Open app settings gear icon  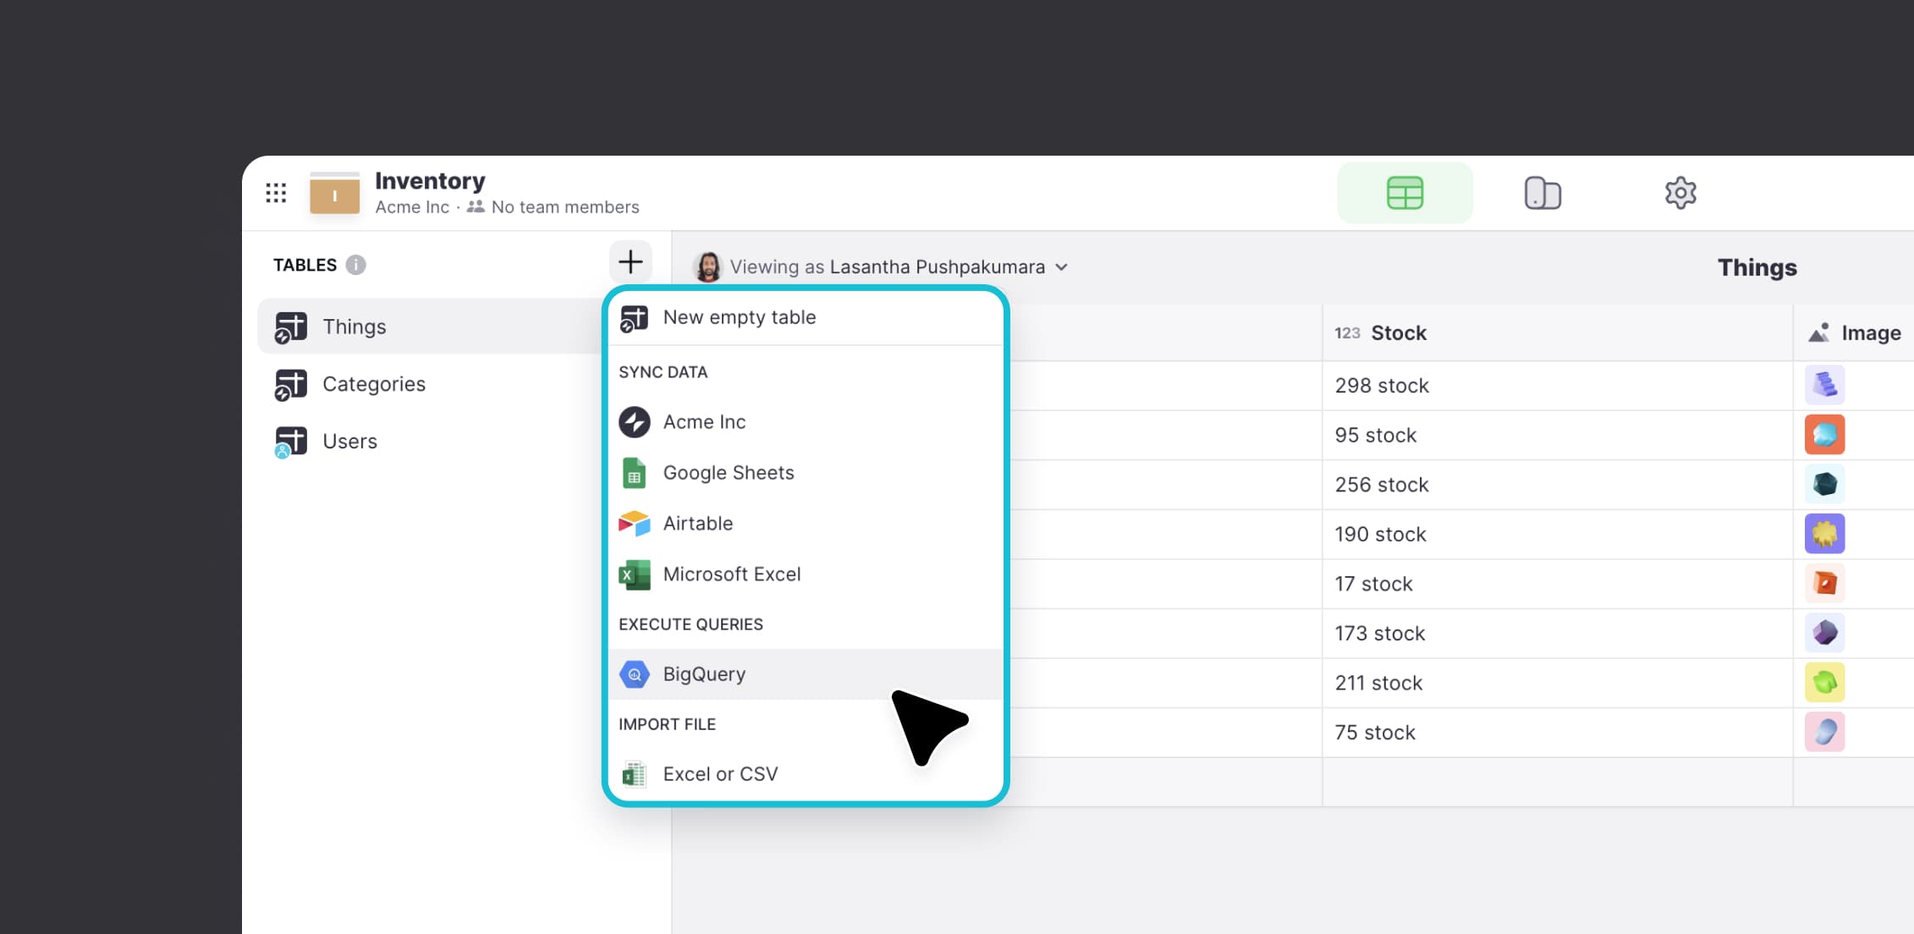pyautogui.click(x=1680, y=193)
